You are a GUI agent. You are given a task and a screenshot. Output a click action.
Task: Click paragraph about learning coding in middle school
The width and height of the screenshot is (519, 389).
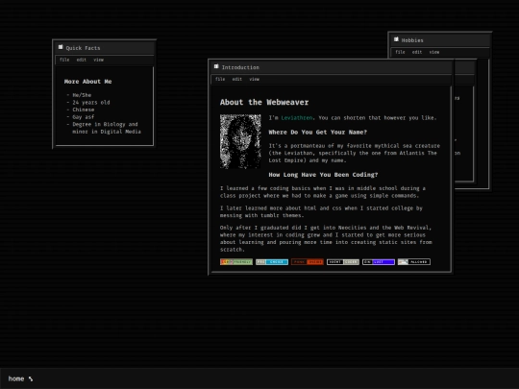323,192
